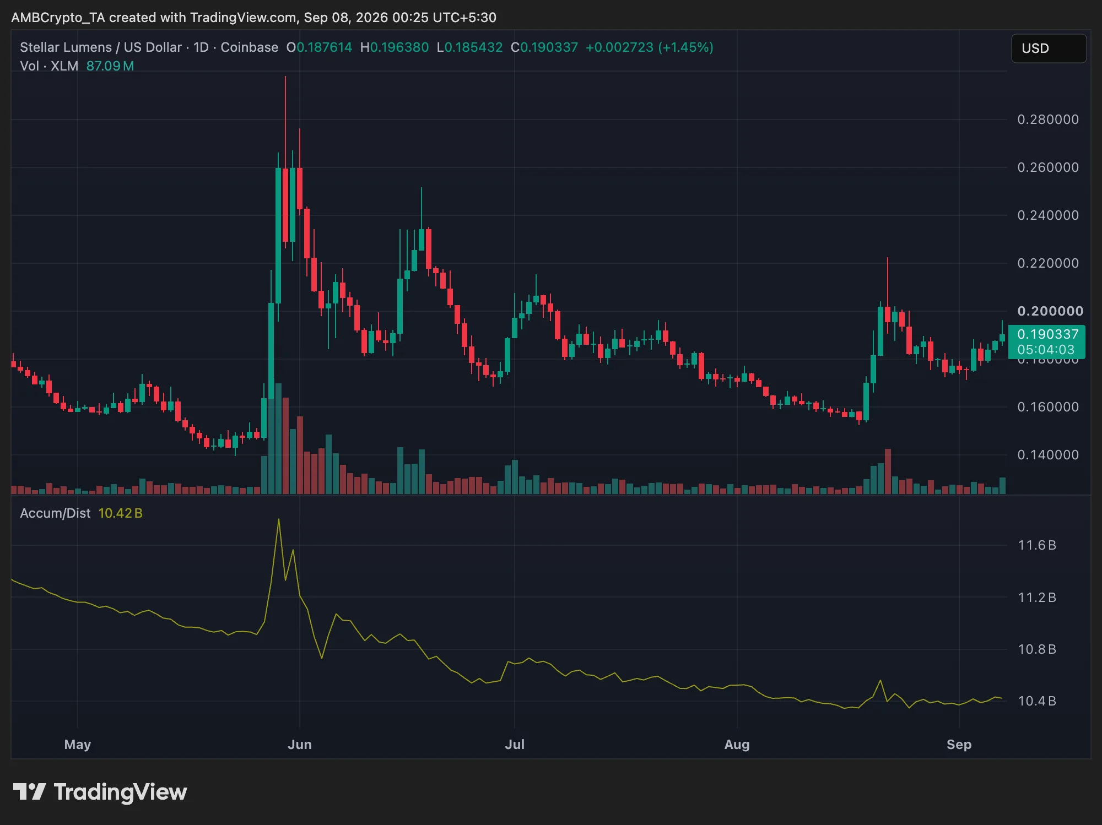The width and height of the screenshot is (1102, 825).
Task: Click the Accum/Dist indicator label
Action: (x=55, y=513)
